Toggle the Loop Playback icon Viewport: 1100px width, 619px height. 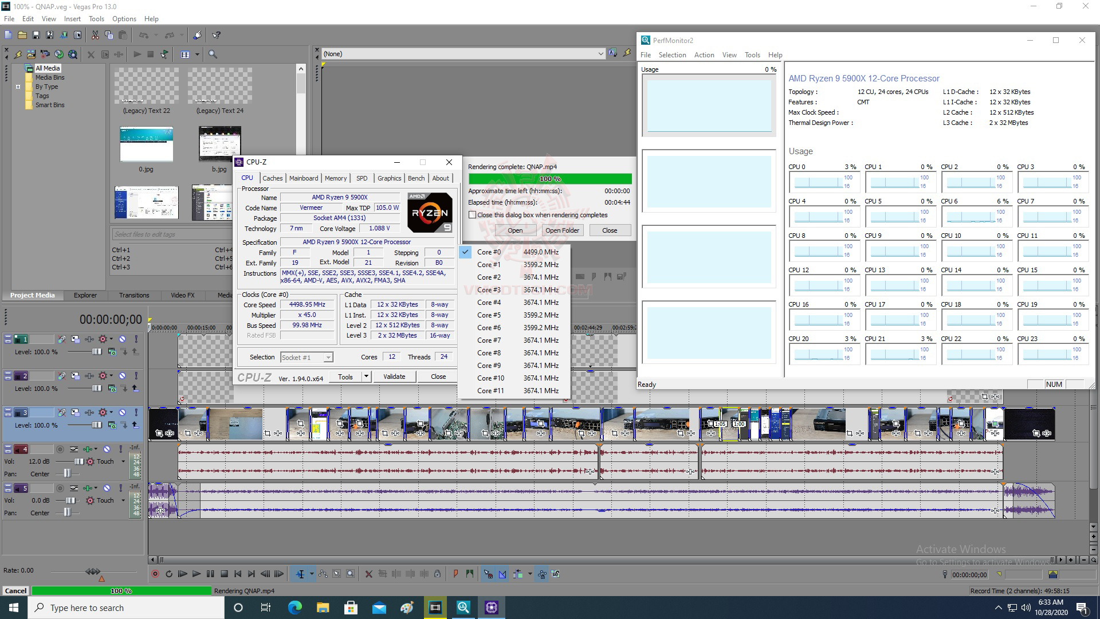click(169, 574)
